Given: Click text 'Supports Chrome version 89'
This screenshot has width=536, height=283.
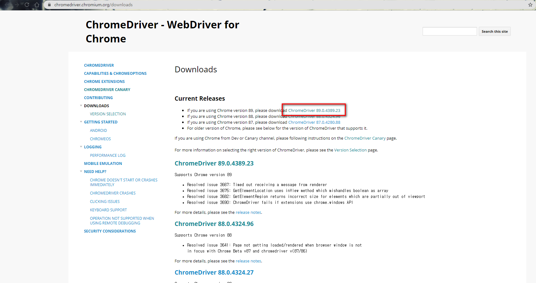Looking at the screenshot, I should click(203, 175).
